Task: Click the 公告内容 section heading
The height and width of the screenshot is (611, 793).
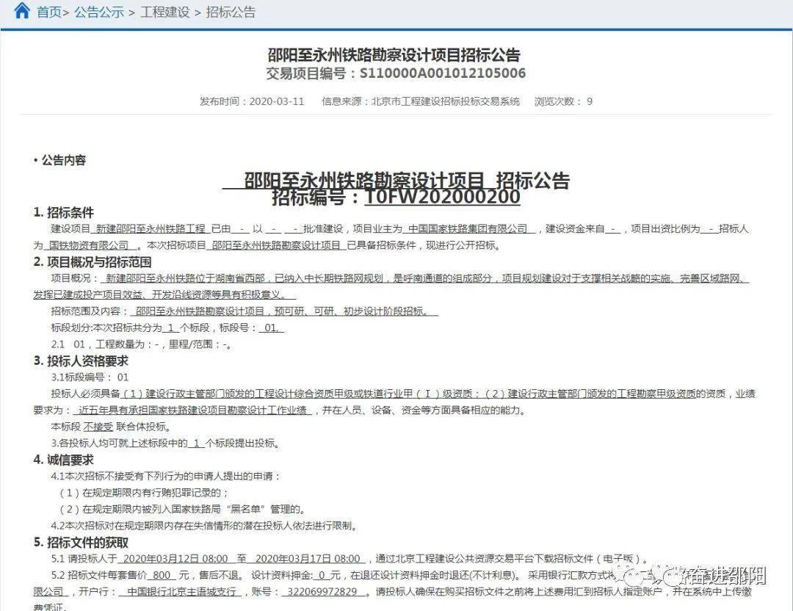Action: coord(63,160)
